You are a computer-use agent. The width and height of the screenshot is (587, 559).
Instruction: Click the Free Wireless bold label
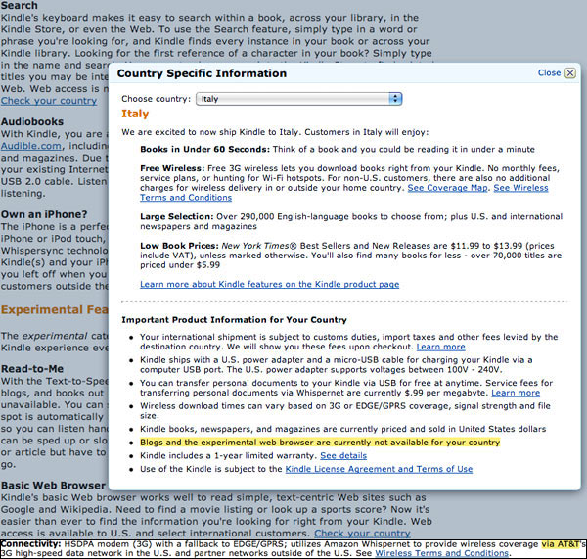(172, 168)
